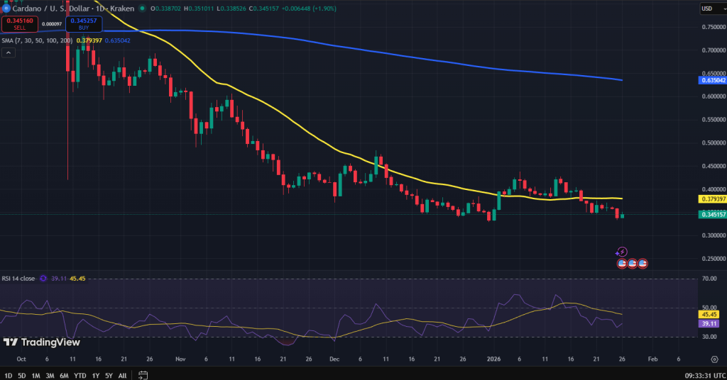
Task: Click the blue 0.635042 price axis label
Action: (x=712, y=80)
